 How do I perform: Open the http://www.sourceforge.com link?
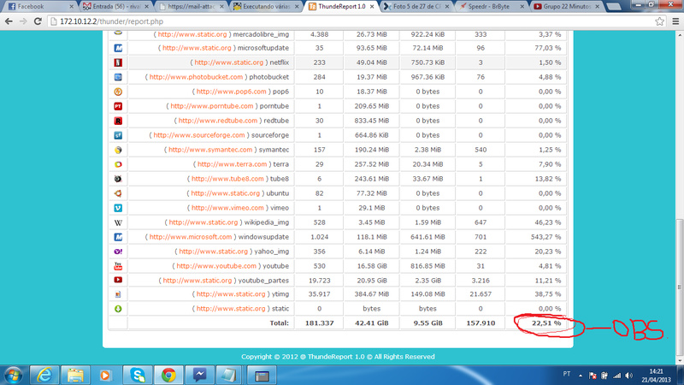(x=199, y=135)
